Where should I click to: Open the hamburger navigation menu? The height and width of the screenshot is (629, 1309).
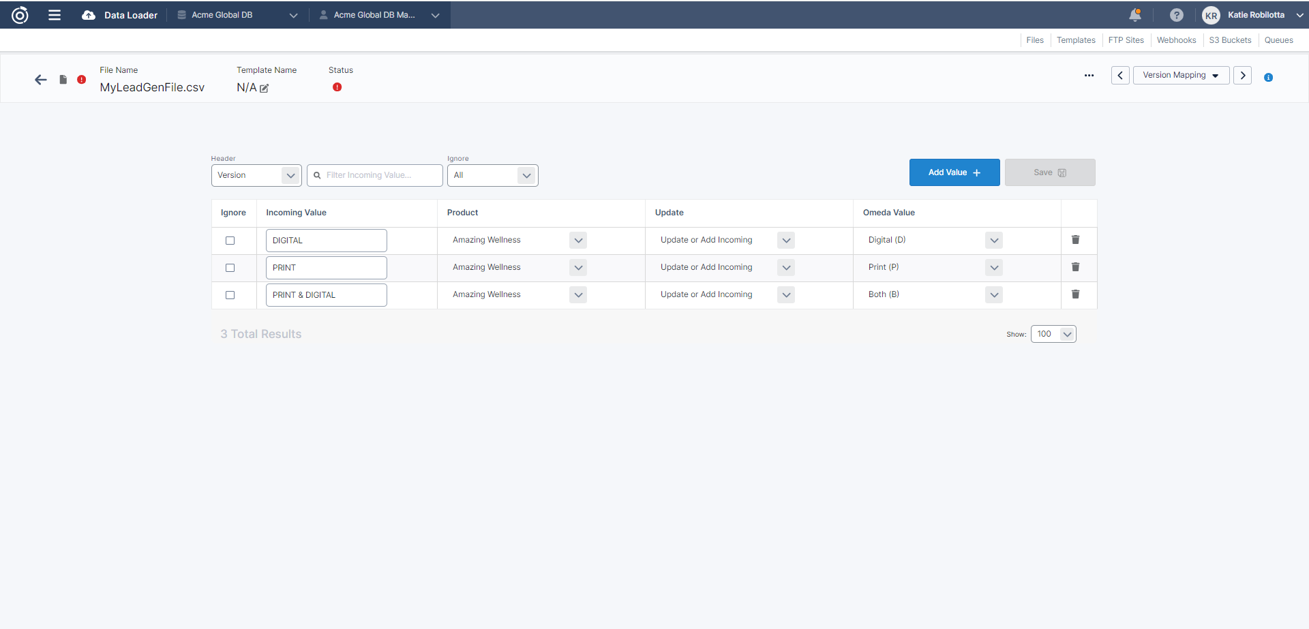point(55,15)
